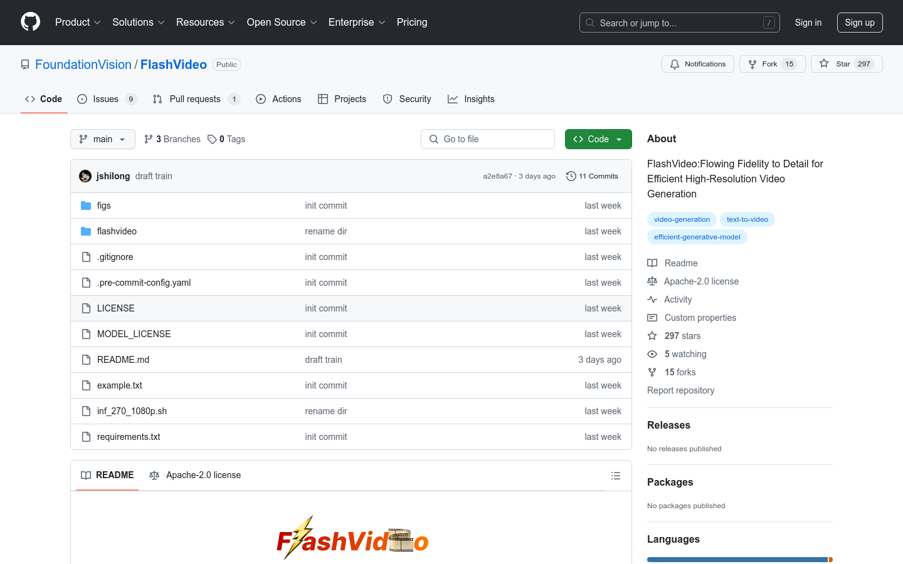The image size is (903, 564).
Task: Click the text-to-video topic tag
Action: (x=747, y=219)
